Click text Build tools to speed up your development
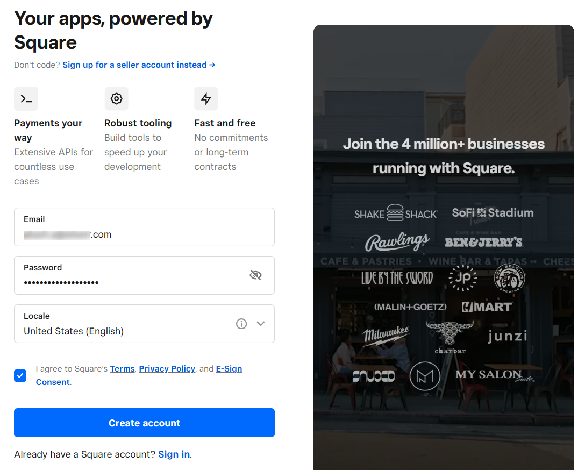Image resolution: width=585 pixels, height=470 pixels. click(x=135, y=152)
